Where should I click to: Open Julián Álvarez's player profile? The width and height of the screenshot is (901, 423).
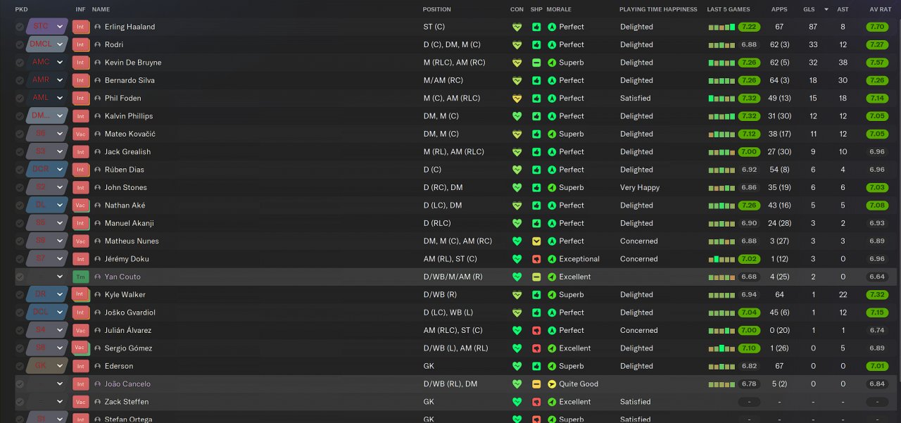click(x=128, y=331)
